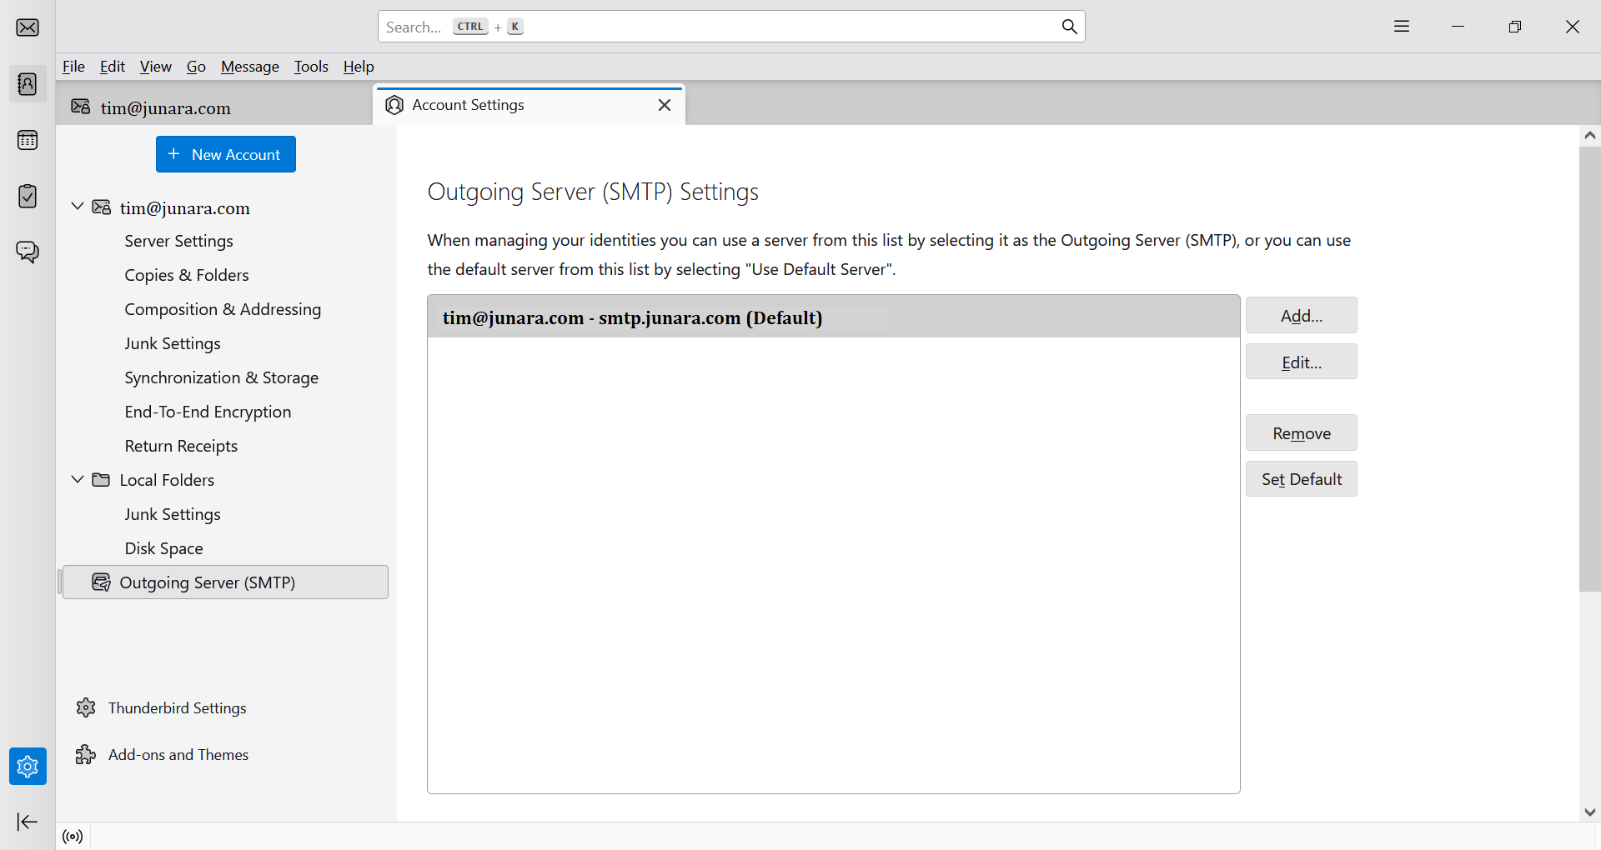Screen dimensions: 1601x850
Task: Open Thunderbird Settings link
Action: 178,707
